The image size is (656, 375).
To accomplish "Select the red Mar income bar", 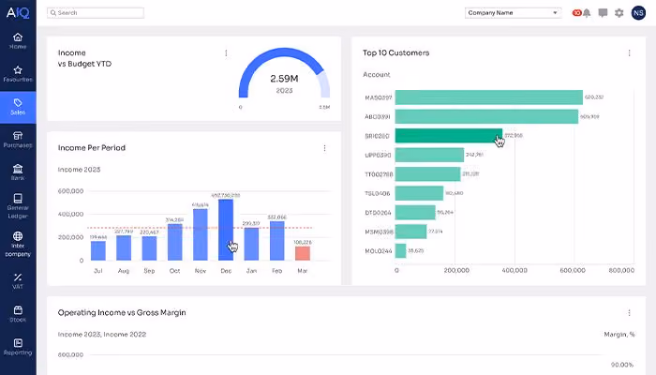I will (303, 253).
